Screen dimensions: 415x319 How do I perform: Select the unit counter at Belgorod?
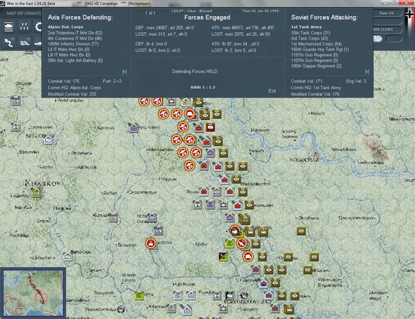48,139
